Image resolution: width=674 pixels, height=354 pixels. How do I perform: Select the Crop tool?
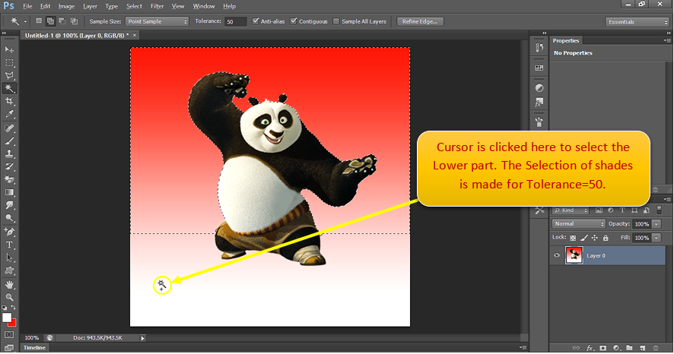pos(9,101)
